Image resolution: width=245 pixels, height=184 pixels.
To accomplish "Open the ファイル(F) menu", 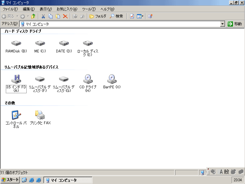I will (x=10, y=9).
